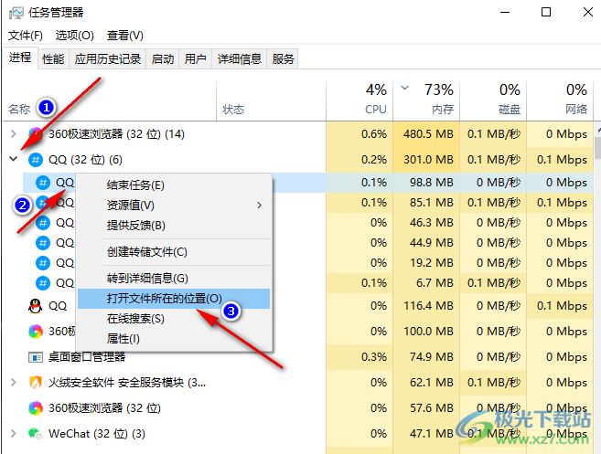
Task: Click the QQ child icon with 19.2 MB
Action: [x=43, y=262]
